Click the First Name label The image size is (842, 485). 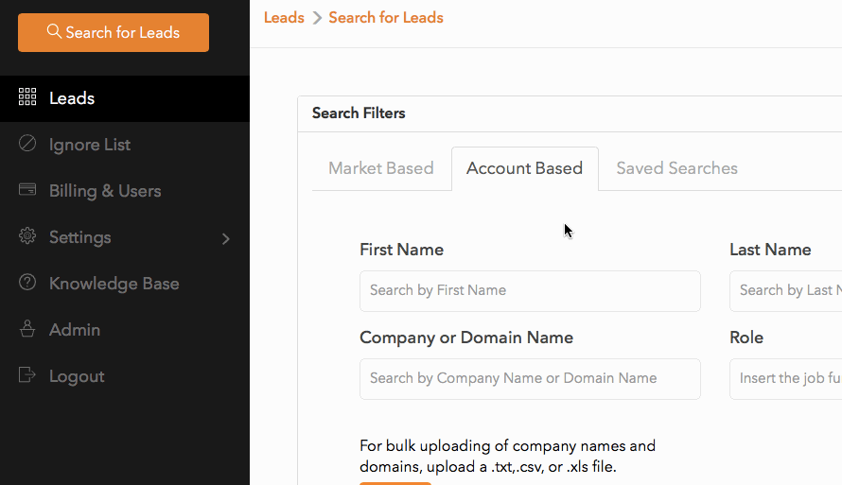point(402,250)
